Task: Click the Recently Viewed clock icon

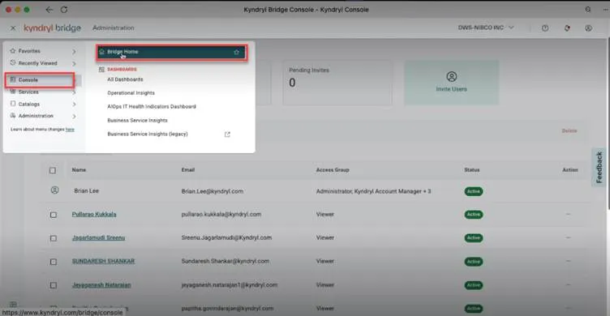Action: tap(13, 63)
